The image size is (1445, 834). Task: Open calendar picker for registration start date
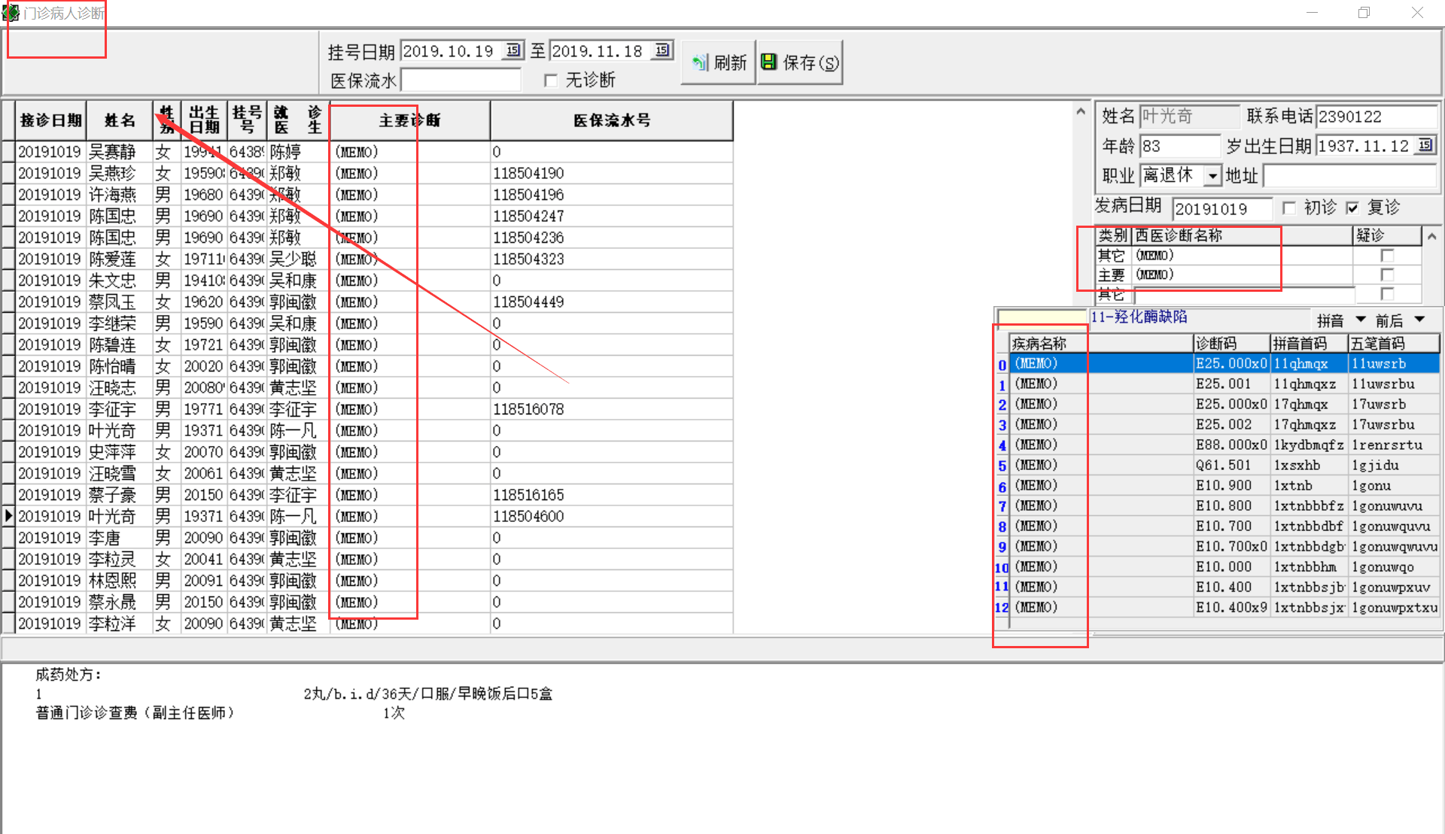(x=513, y=50)
